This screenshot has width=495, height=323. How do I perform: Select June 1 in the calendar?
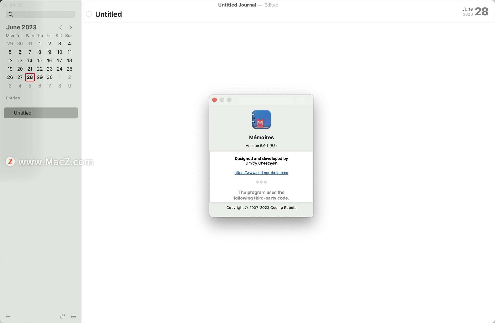click(40, 44)
